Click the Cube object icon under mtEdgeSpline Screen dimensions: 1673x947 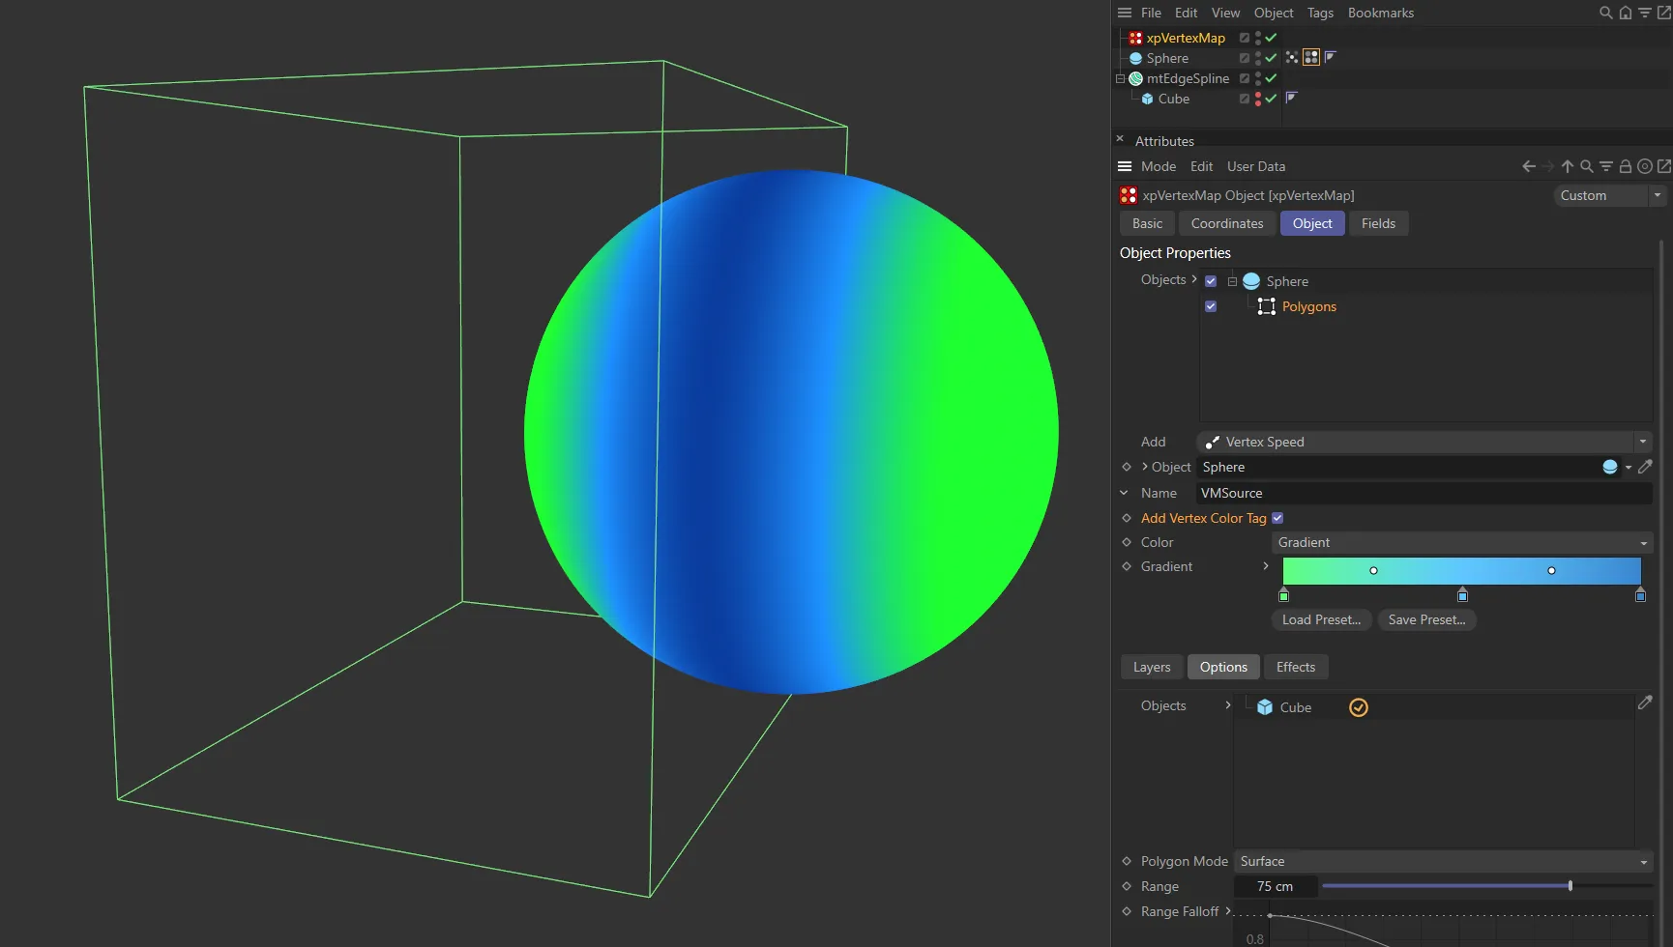tap(1147, 99)
